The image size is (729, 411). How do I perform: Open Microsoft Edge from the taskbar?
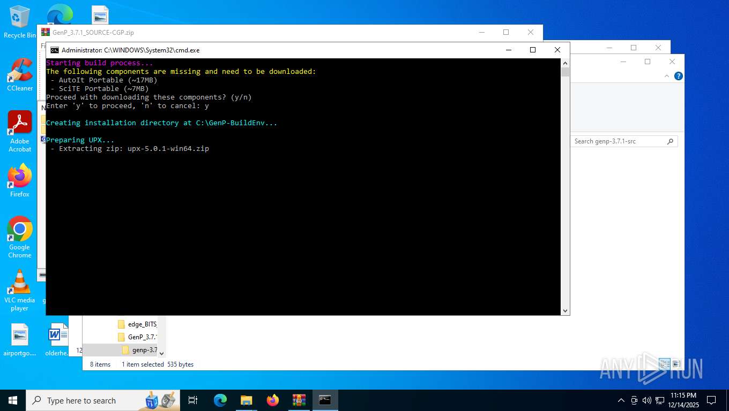pyautogui.click(x=220, y=400)
